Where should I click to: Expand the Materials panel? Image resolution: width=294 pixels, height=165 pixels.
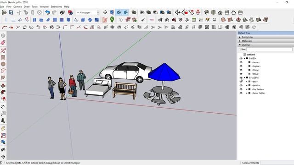coord(240,41)
